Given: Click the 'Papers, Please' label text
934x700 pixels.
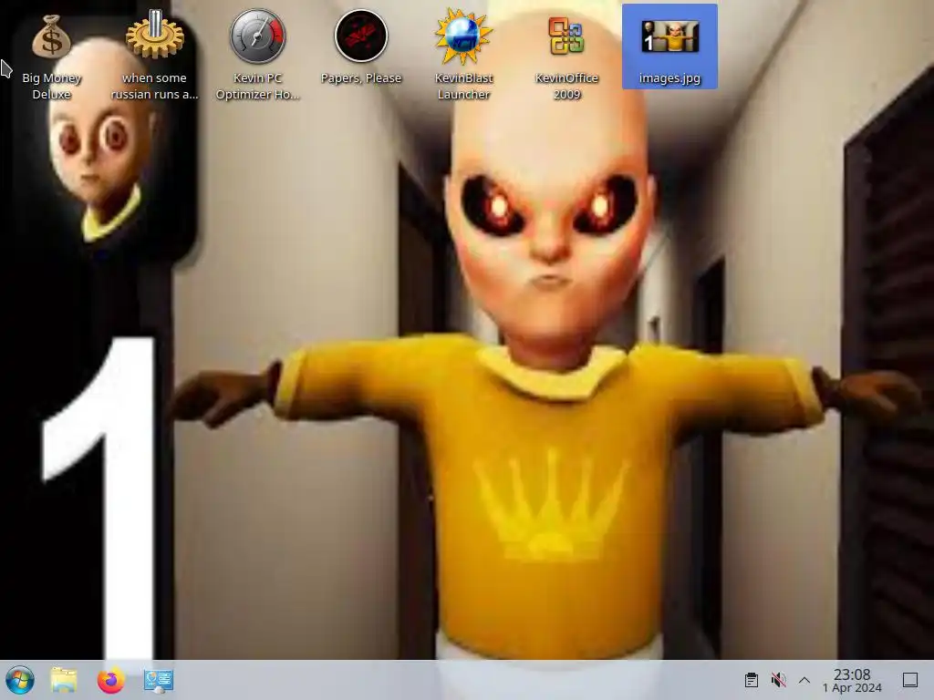Looking at the screenshot, I should pyautogui.click(x=361, y=78).
